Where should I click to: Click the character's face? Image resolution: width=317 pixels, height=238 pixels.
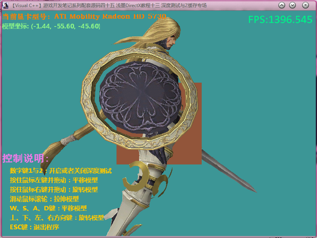click(x=172, y=42)
